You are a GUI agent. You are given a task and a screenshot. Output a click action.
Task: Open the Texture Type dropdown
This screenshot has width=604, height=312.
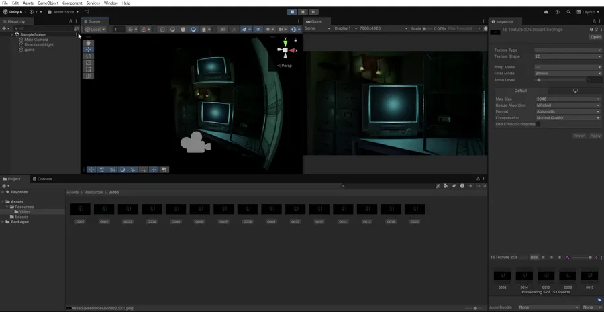(x=568, y=50)
